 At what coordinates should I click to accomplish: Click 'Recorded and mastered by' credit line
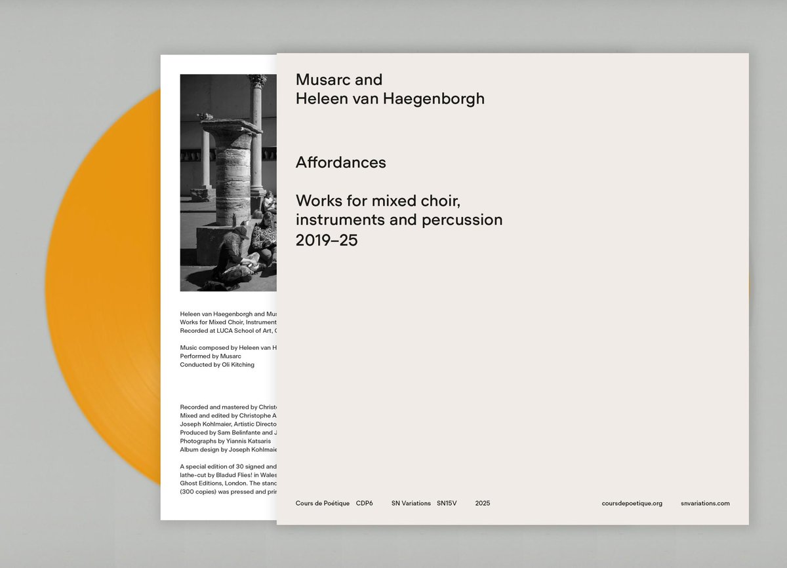point(228,407)
